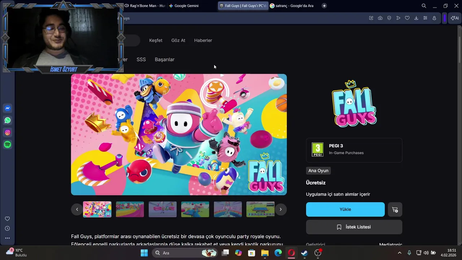Screen dimensions: 462x260
Task: Select the first Fall Guys key-art thumbnail
Action: click(97, 209)
